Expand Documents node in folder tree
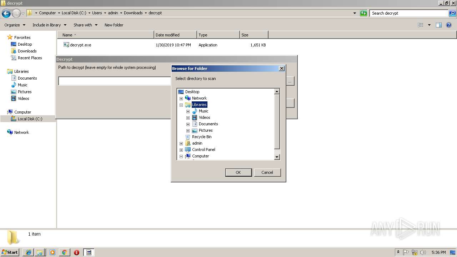Image resolution: width=457 pixels, height=257 pixels. (188, 124)
